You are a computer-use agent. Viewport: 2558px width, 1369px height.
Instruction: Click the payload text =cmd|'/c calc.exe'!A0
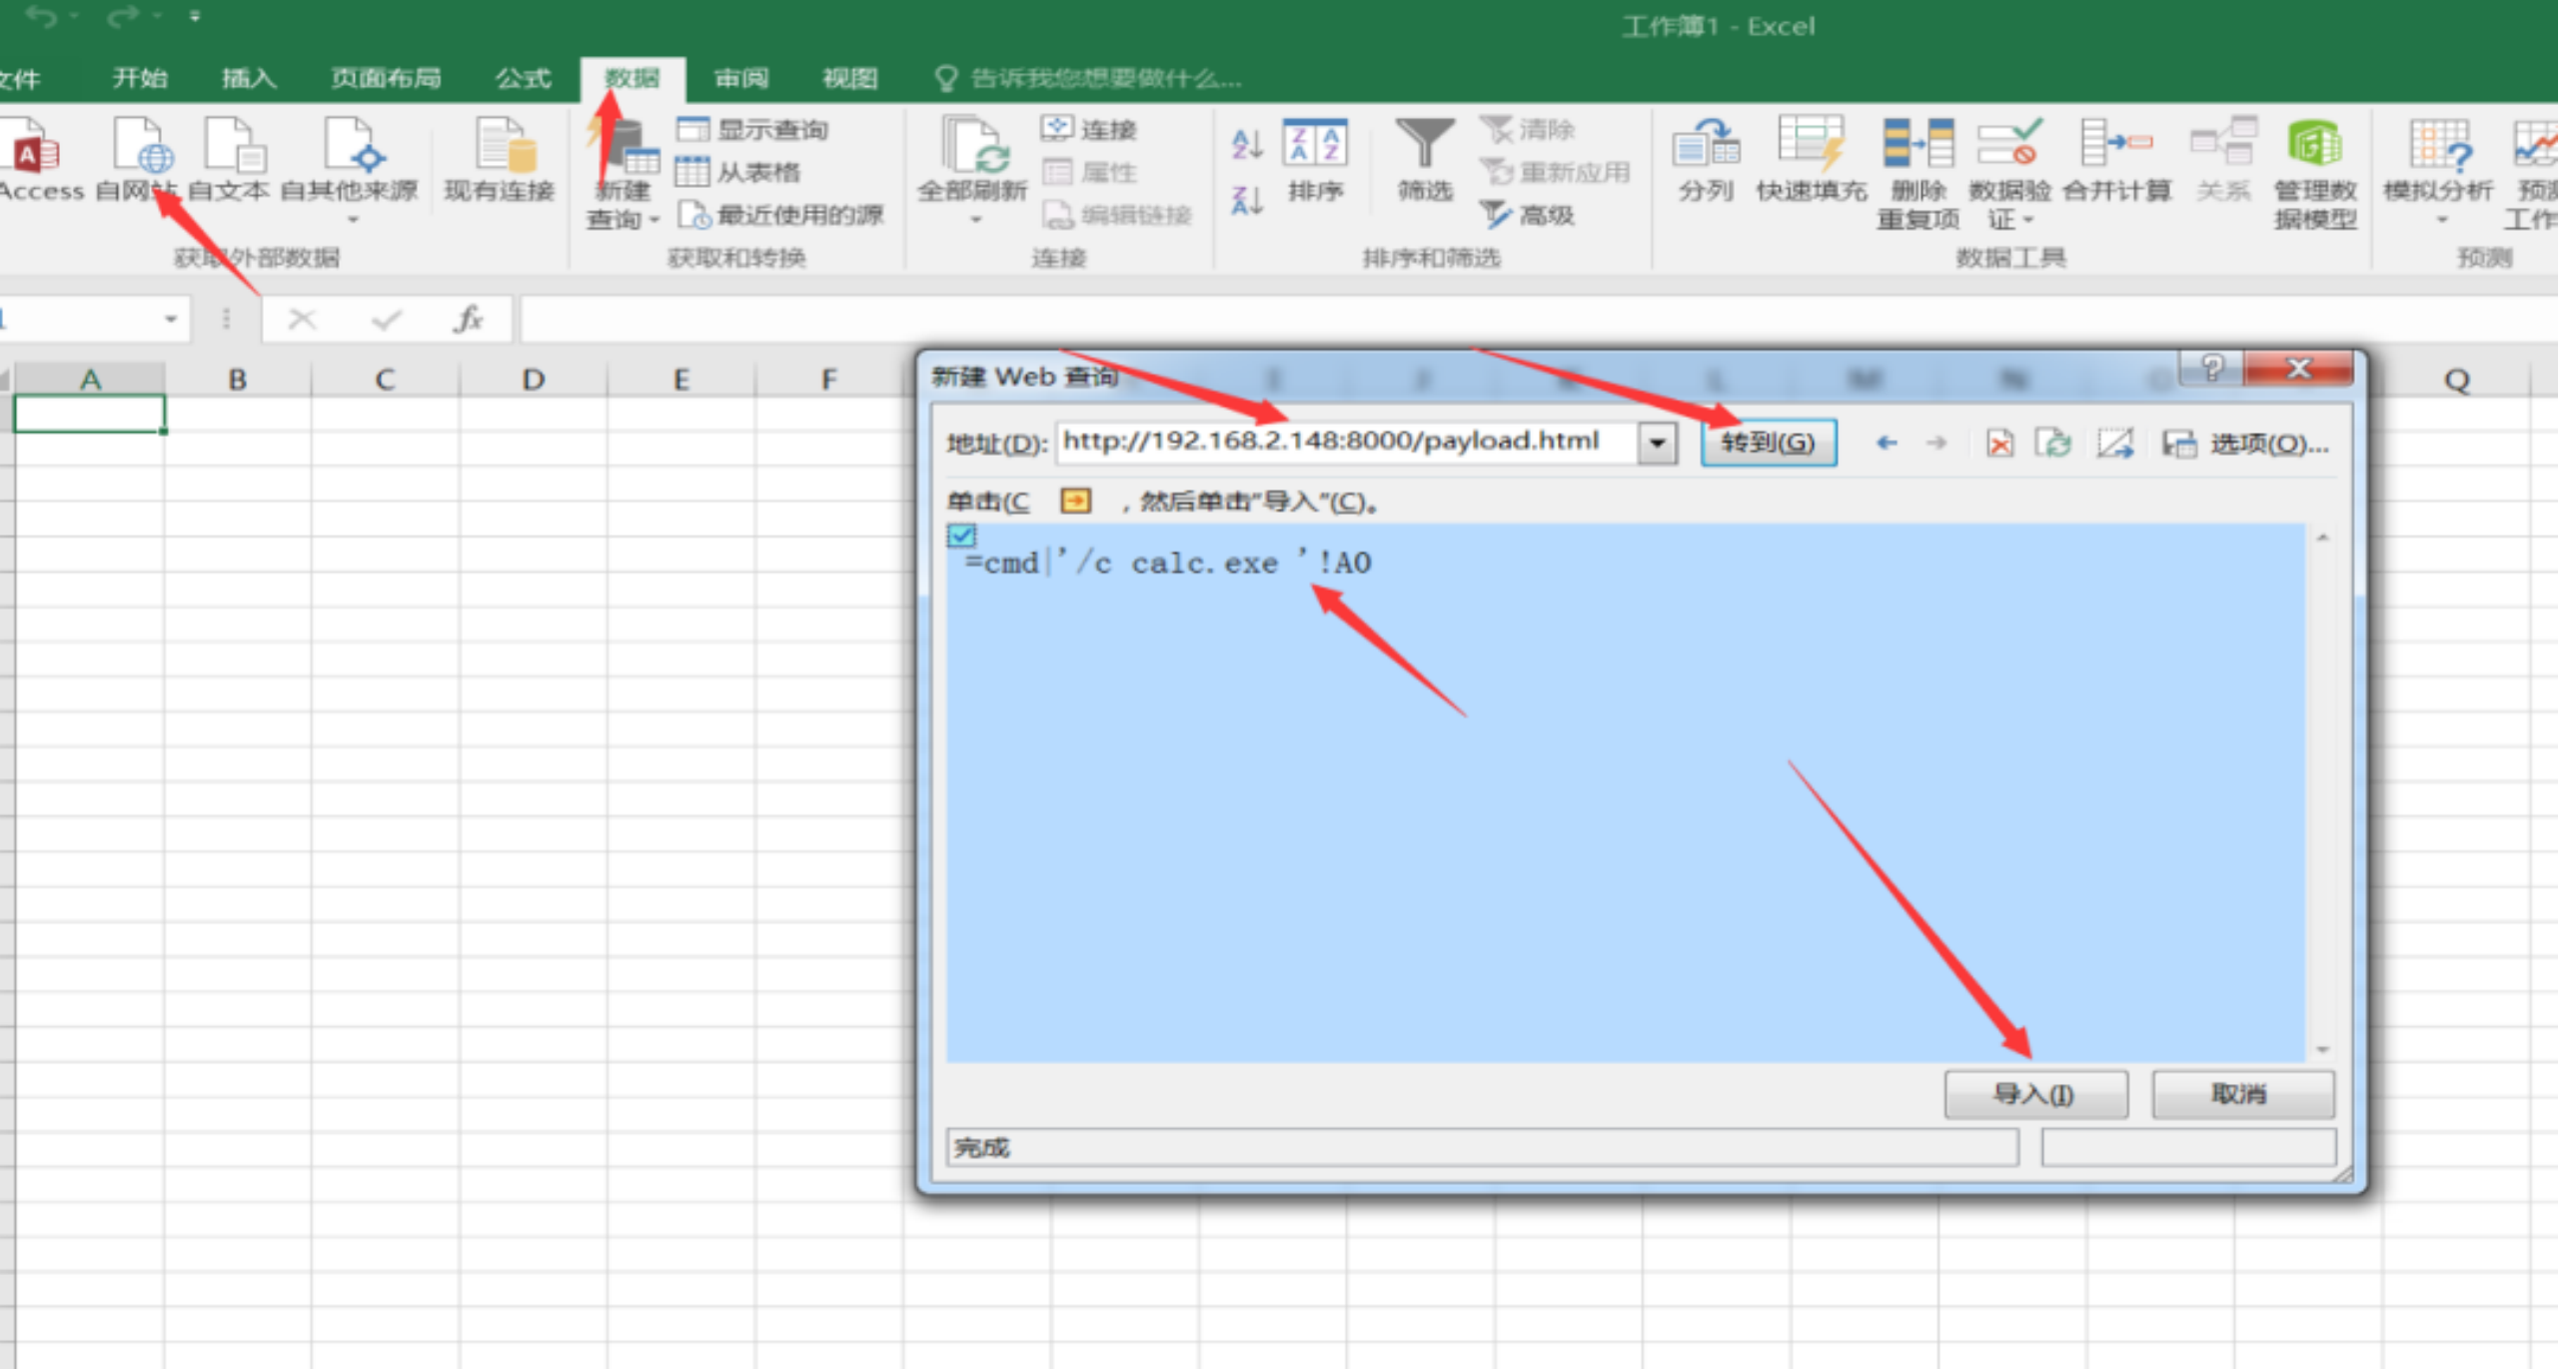(x=1168, y=564)
